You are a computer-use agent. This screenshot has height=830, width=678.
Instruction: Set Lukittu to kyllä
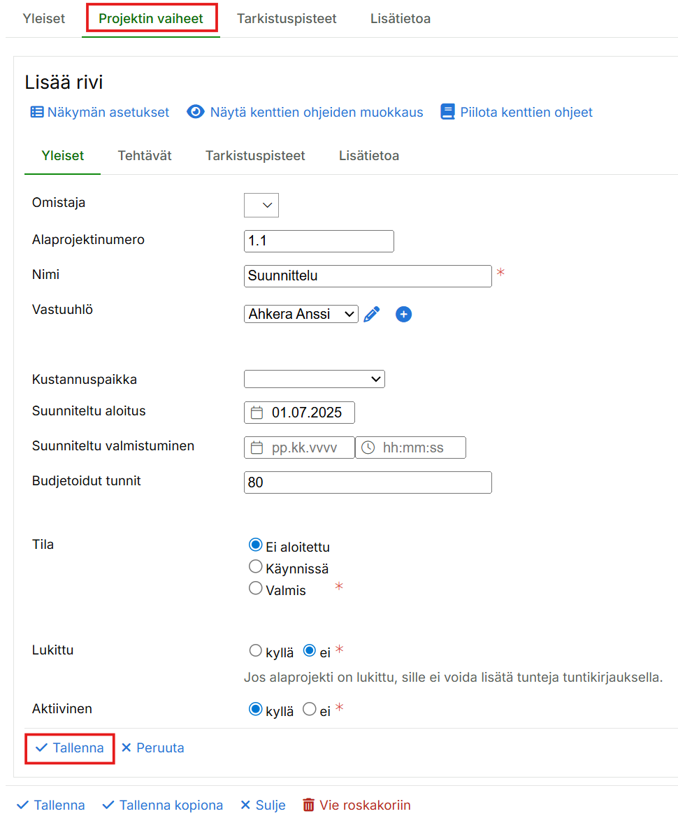click(x=256, y=651)
